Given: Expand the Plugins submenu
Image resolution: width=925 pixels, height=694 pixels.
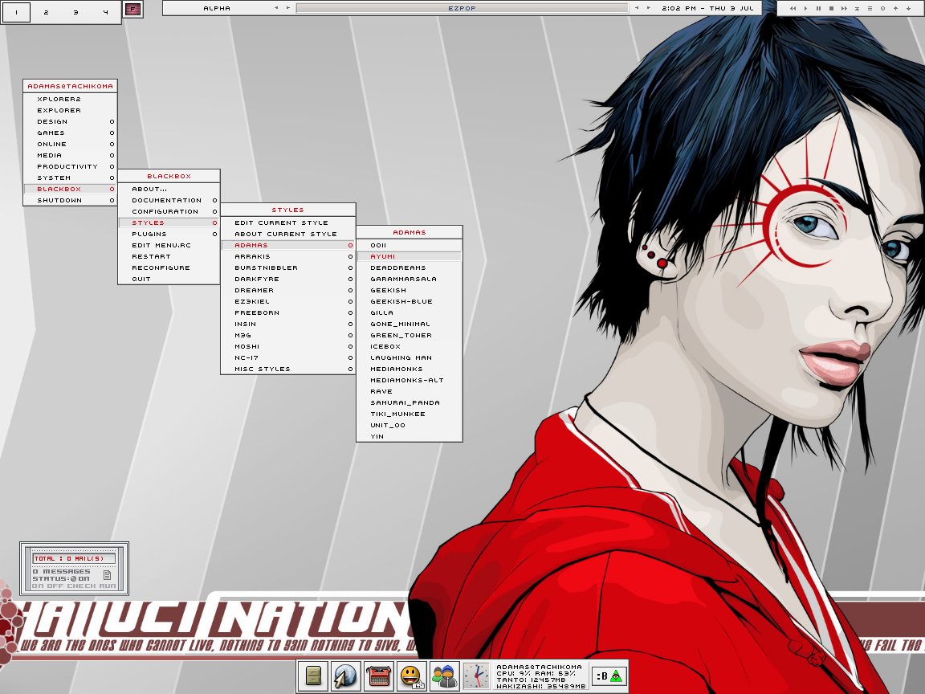Looking at the screenshot, I should (x=169, y=234).
